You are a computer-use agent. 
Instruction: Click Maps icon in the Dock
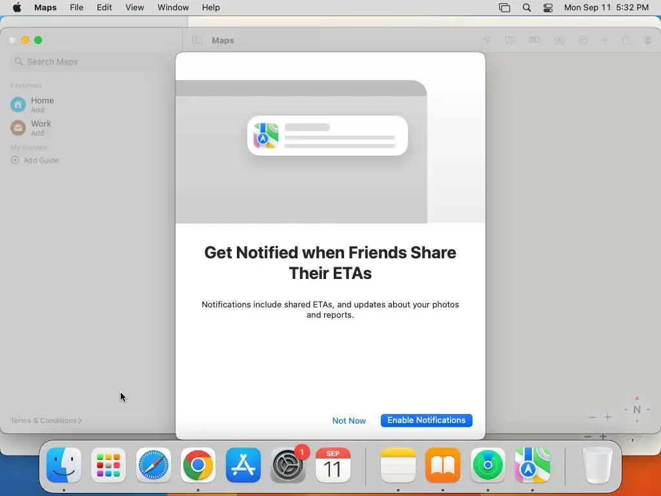point(533,465)
